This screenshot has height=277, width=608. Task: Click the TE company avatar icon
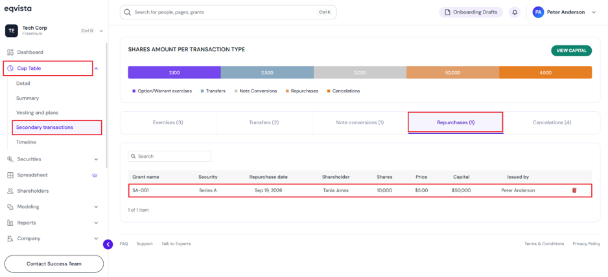[x=11, y=30]
